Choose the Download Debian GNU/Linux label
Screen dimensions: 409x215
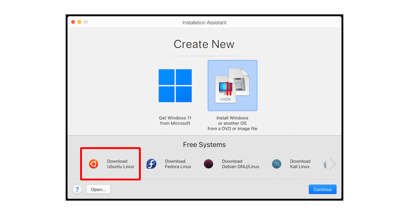240,164
